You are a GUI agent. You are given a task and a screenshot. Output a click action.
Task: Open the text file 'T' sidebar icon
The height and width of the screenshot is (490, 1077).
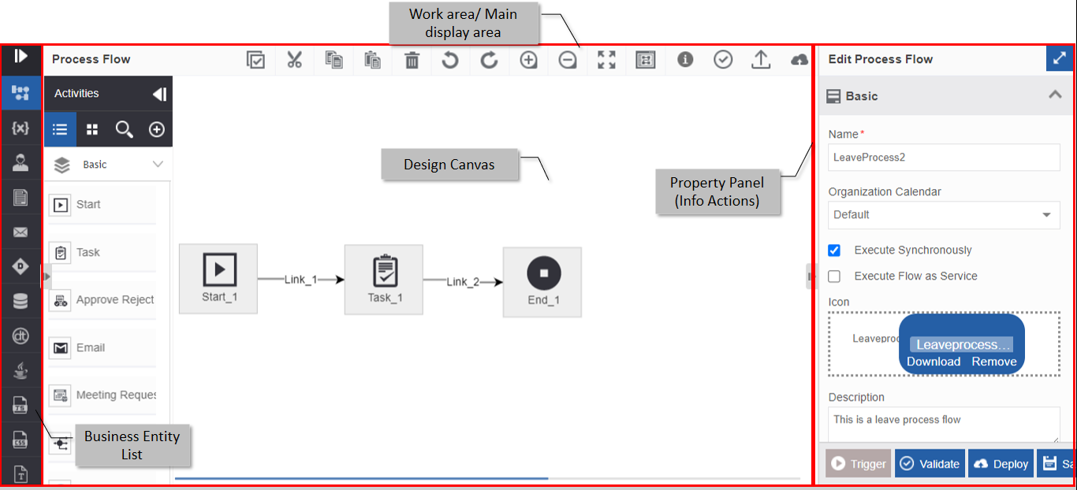(21, 474)
